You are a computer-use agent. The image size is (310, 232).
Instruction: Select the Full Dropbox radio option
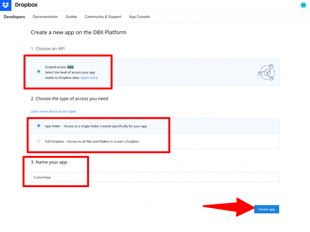coord(39,141)
